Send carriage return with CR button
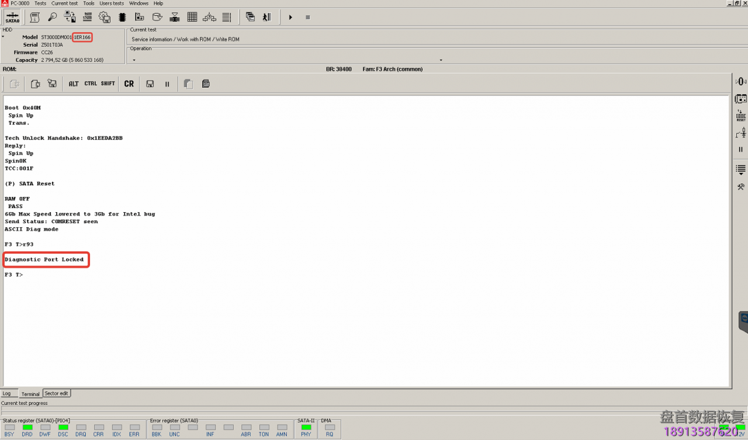This screenshot has height=440, width=748. click(129, 84)
